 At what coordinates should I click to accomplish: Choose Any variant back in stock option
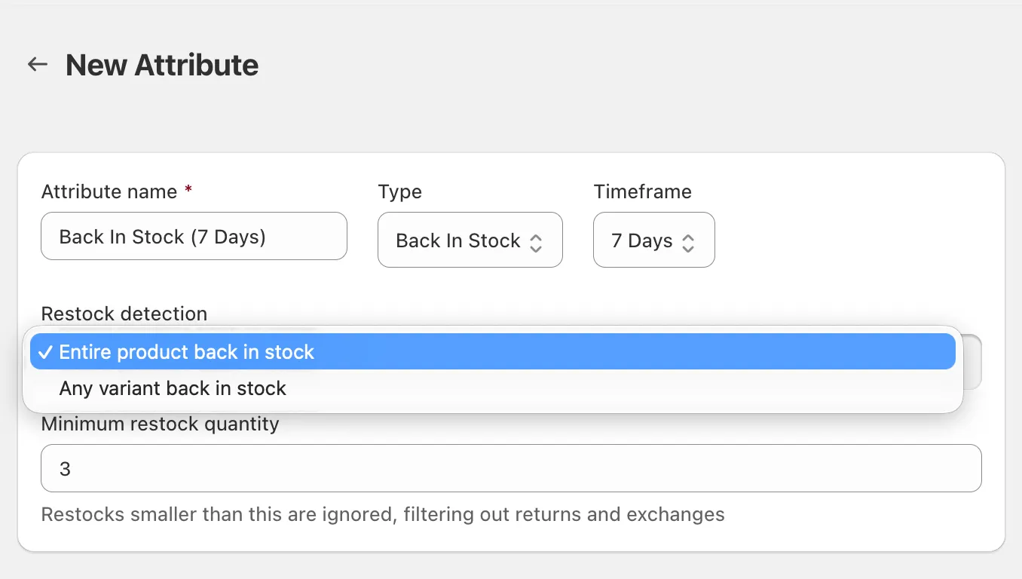tap(493, 388)
